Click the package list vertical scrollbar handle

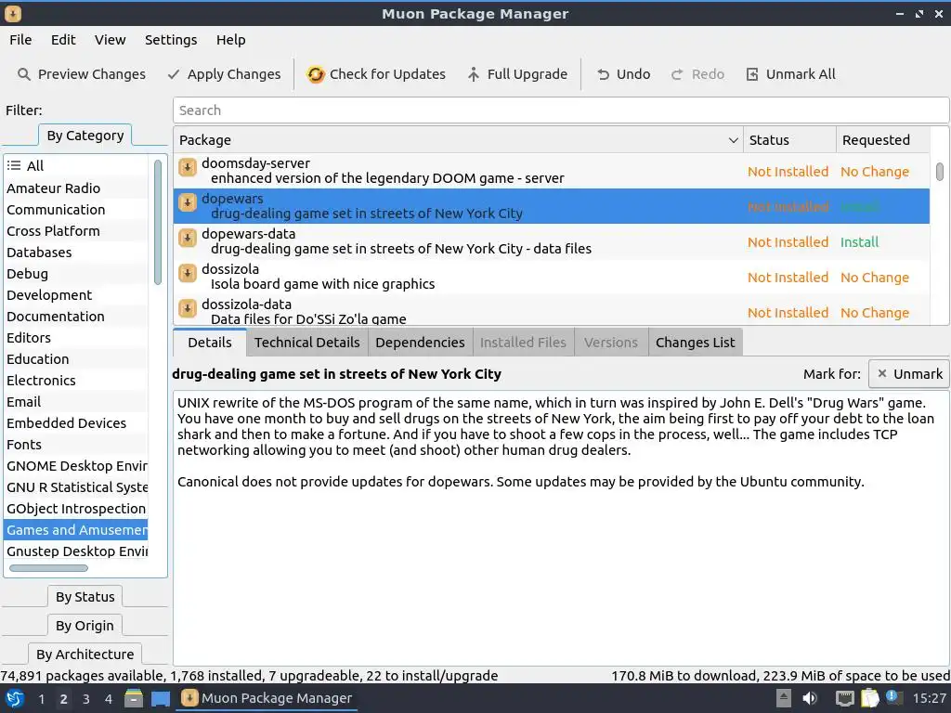940,172
